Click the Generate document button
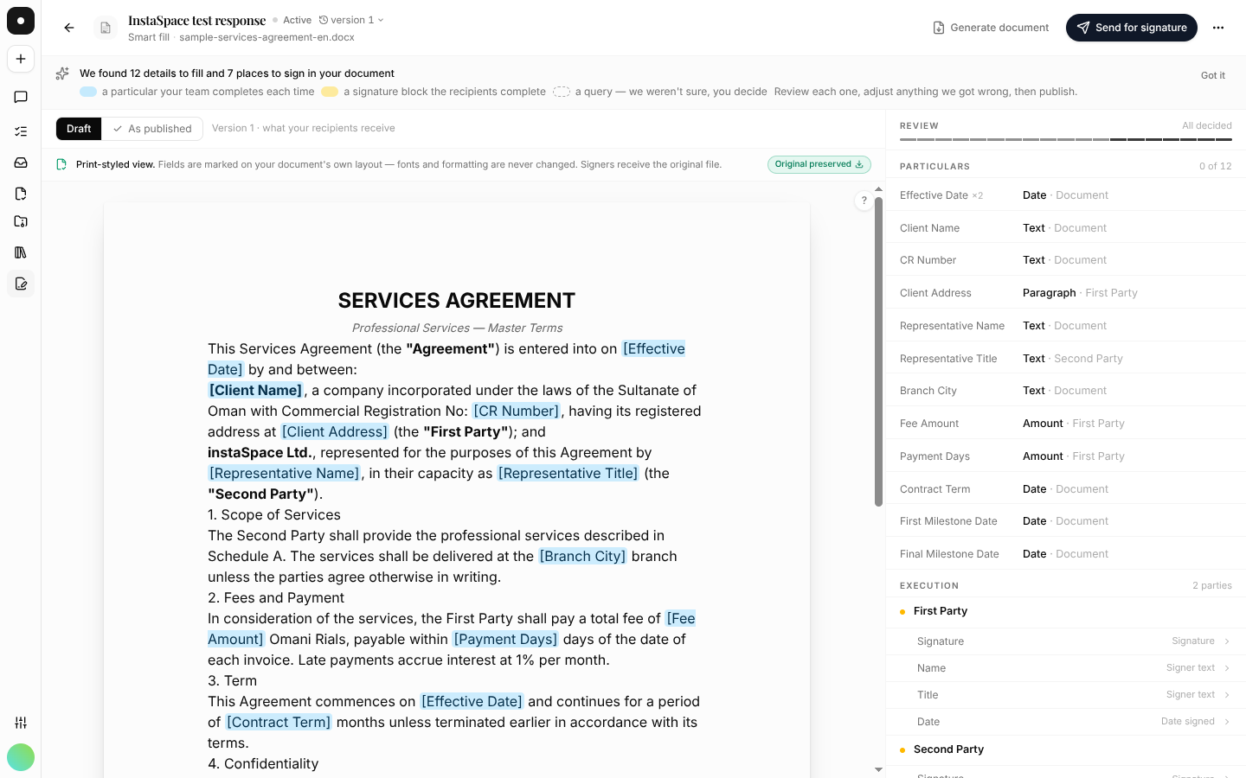Image resolution: width=1246 pixels, height=778 pixels. 991,28
